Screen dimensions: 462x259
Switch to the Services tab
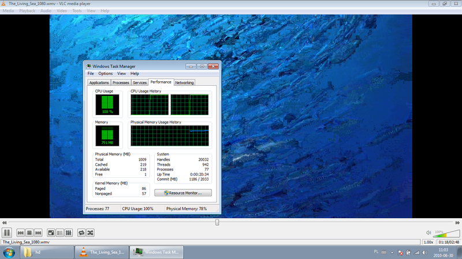click(x=140, y=83)
